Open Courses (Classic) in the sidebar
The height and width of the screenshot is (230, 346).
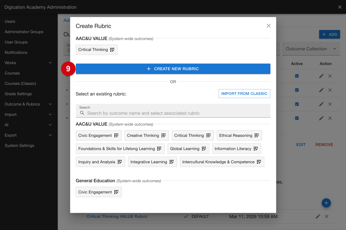point(20,83)
